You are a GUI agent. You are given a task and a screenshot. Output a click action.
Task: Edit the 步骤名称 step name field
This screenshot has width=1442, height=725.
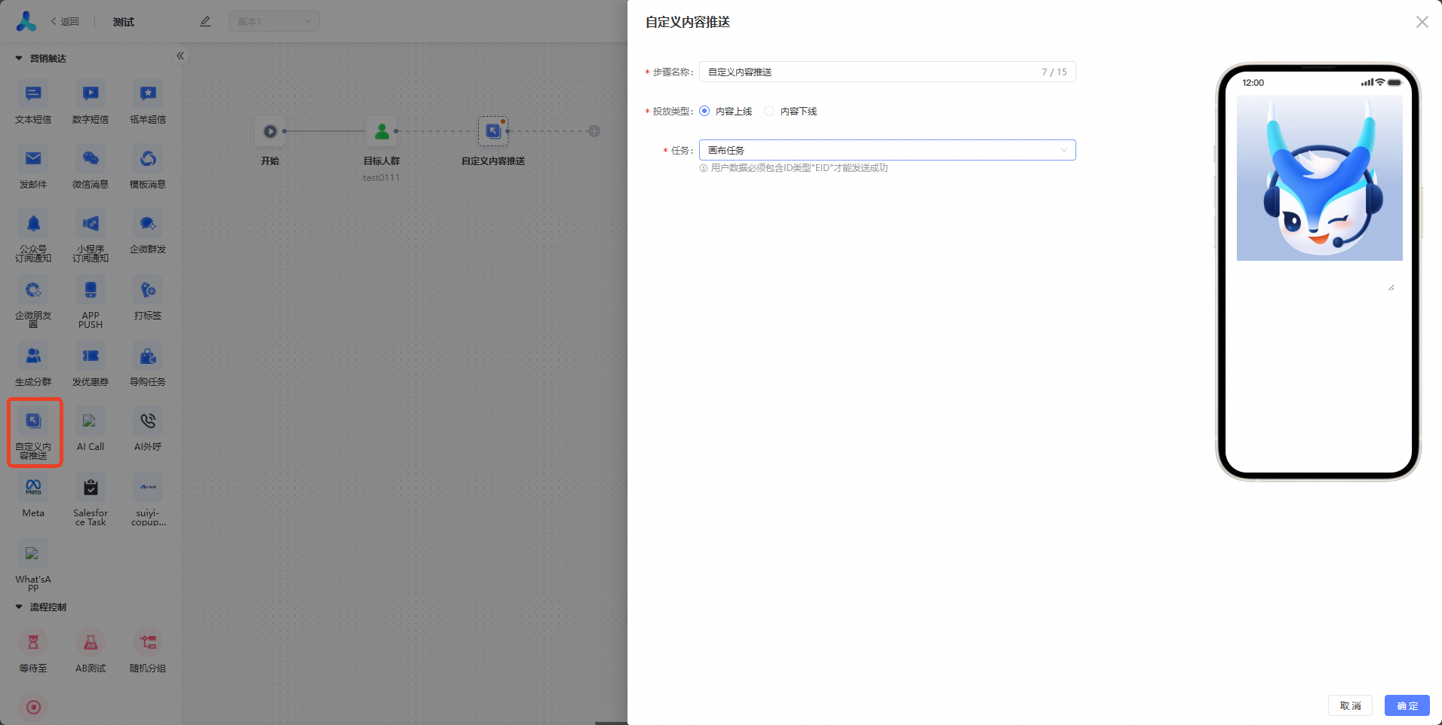pos(887,72)
